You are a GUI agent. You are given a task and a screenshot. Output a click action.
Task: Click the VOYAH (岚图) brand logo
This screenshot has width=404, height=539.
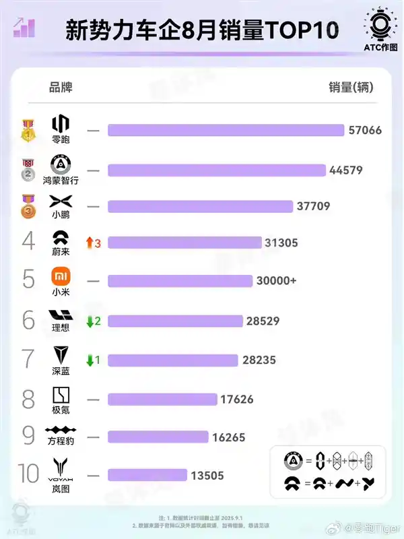click(x=61, y=466)
